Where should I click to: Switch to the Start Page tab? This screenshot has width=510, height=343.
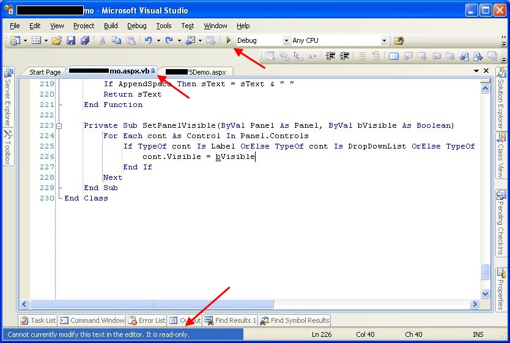tap(45, 72)
